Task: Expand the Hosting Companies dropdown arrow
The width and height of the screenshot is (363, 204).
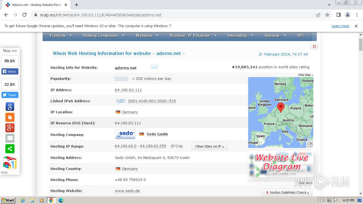Action: click(123, 35)
